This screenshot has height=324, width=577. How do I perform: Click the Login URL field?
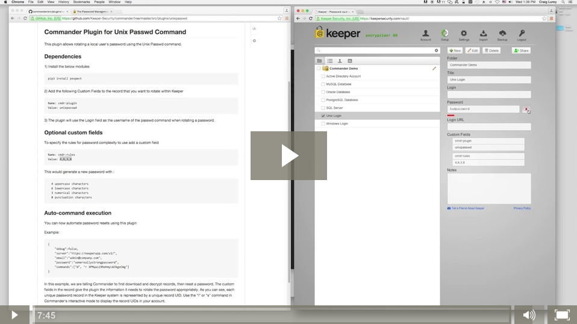coord(489,126)
